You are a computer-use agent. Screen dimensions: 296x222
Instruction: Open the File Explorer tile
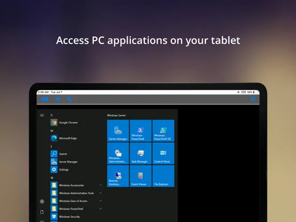click(164, 176)
